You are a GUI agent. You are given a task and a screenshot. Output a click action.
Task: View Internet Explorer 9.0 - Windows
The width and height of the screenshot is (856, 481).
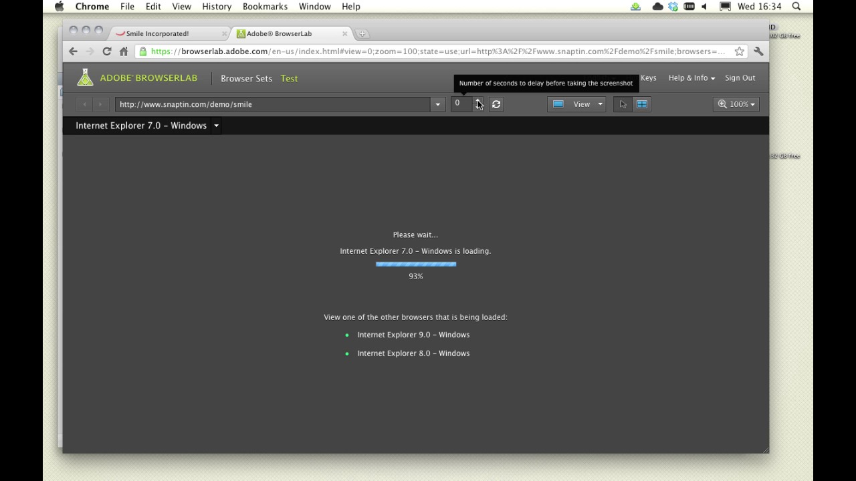tap(413, 335)
